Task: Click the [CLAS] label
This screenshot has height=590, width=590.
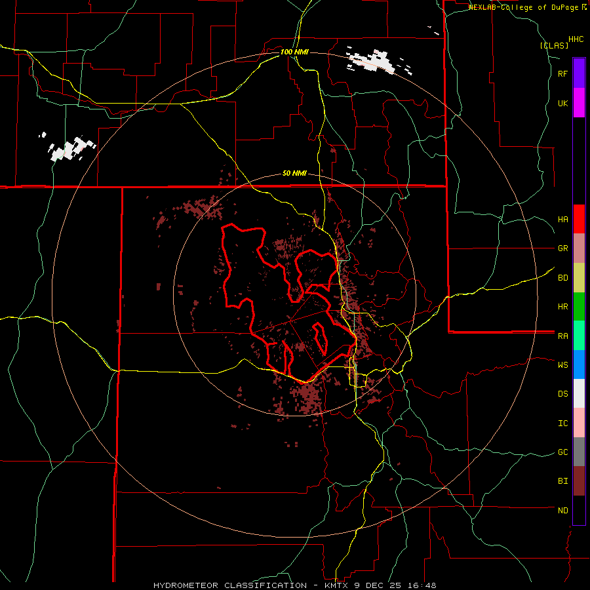Action: click(554, 45)
